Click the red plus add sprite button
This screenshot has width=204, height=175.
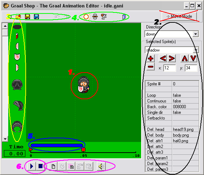[150, 59]
